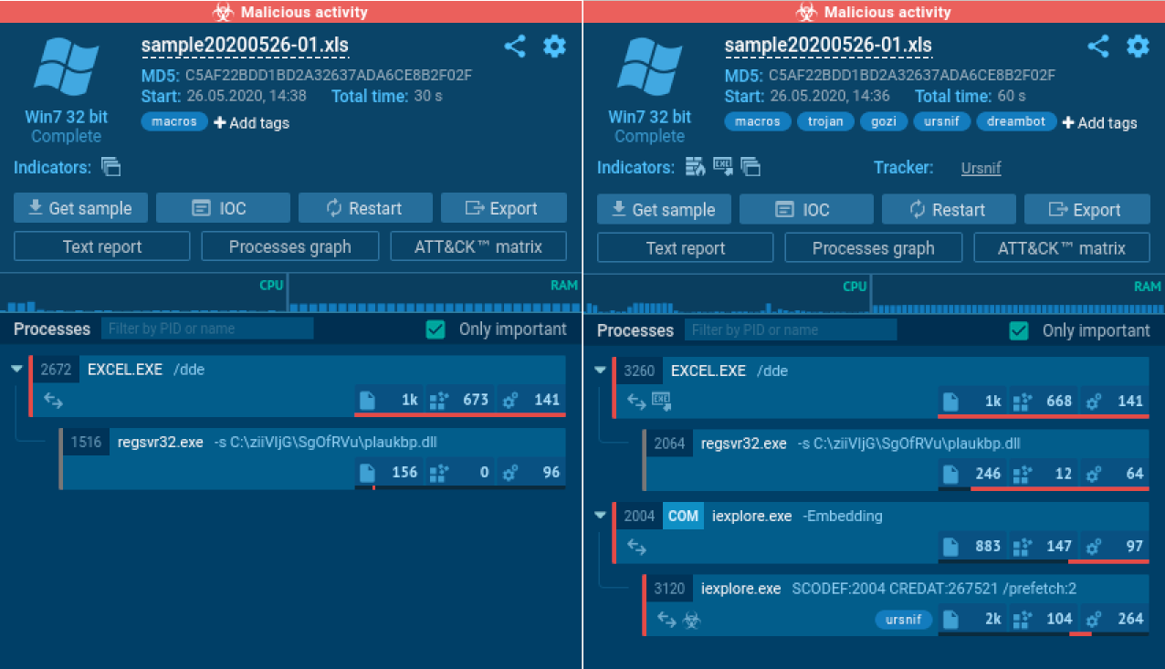Click the share icon in right panel
Screen dimensions: 1165x669
(x=1098, y=47)
